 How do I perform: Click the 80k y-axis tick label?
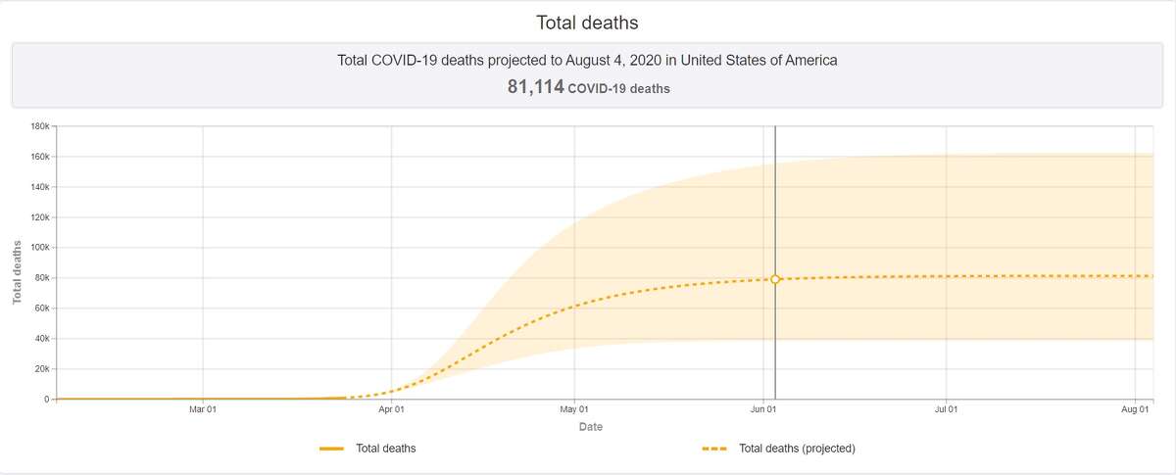(x=39, y=278)
